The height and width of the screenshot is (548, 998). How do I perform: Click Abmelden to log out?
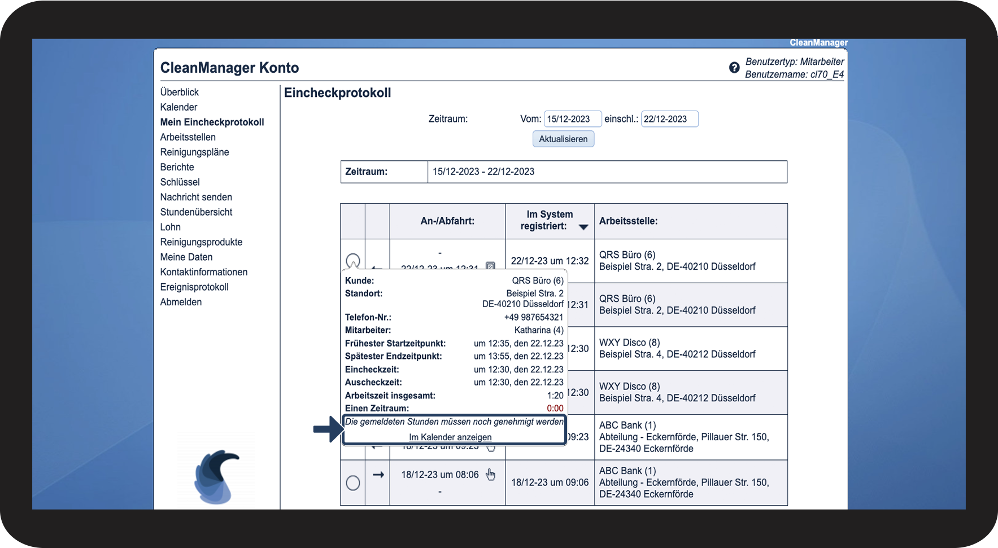click(181, 302)
